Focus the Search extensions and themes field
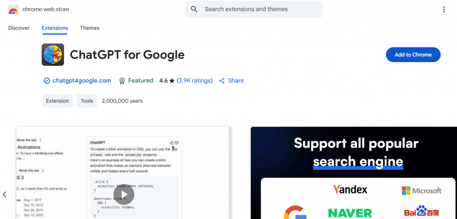Viewport: 457px width, 219px height. click(254, 9)
